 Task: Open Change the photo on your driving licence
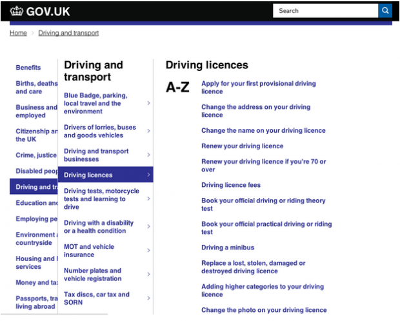[x=264, y=310]
